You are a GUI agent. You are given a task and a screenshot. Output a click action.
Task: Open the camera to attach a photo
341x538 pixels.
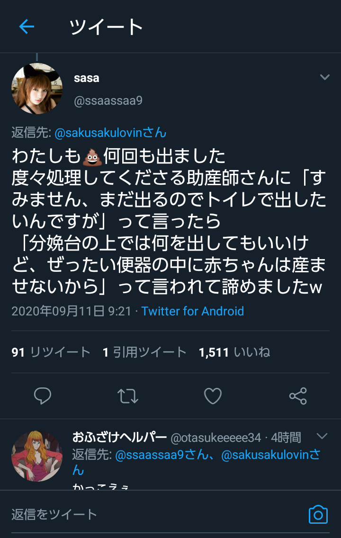[318, 514]
